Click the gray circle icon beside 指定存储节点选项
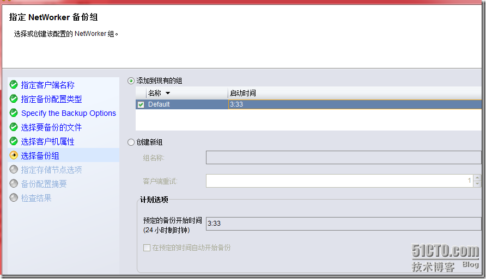This screenshot has height=279, width=486. click(x=14, y=169)
